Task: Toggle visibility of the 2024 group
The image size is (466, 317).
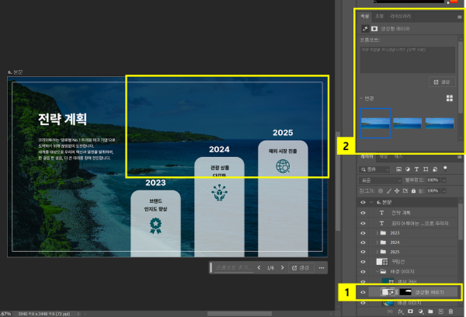Action: click(363, 242)
